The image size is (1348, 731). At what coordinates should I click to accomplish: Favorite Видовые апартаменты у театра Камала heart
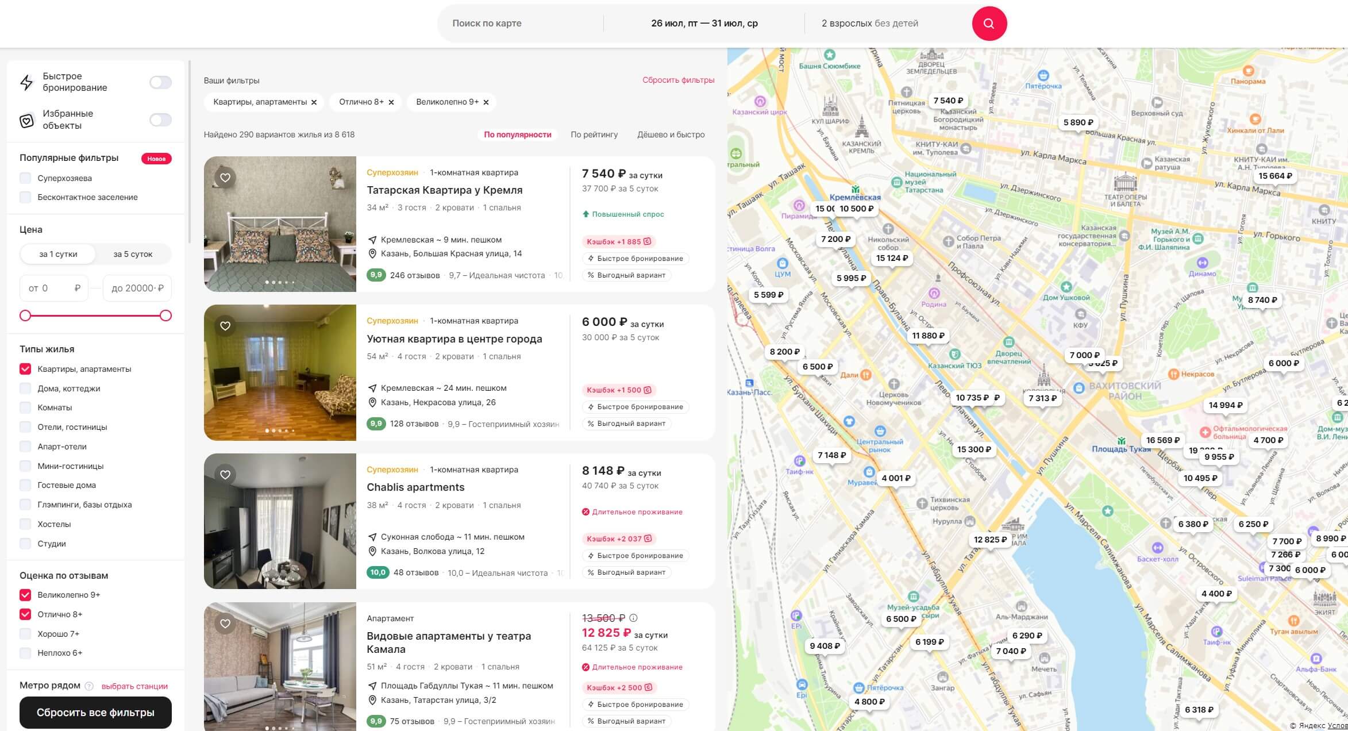(225, 624)
